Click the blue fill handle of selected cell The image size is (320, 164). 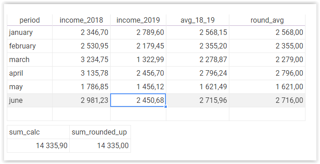(165, 106)
